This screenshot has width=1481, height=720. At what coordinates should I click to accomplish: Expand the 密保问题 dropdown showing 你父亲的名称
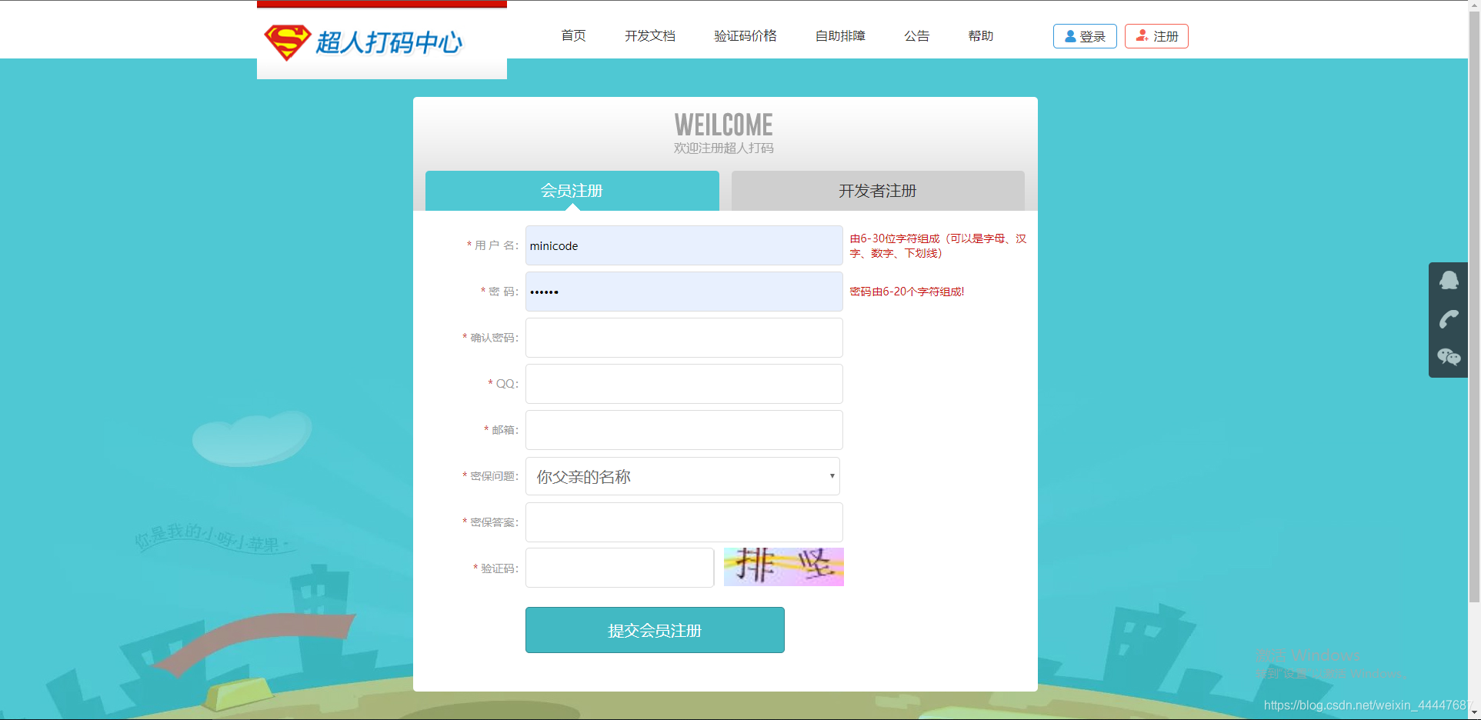tap(682, 476)
